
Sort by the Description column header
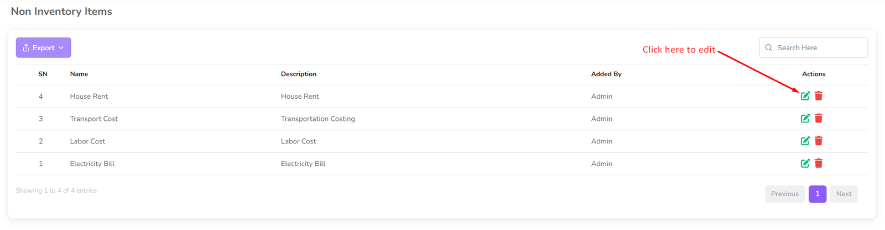(x=299, y=74)
